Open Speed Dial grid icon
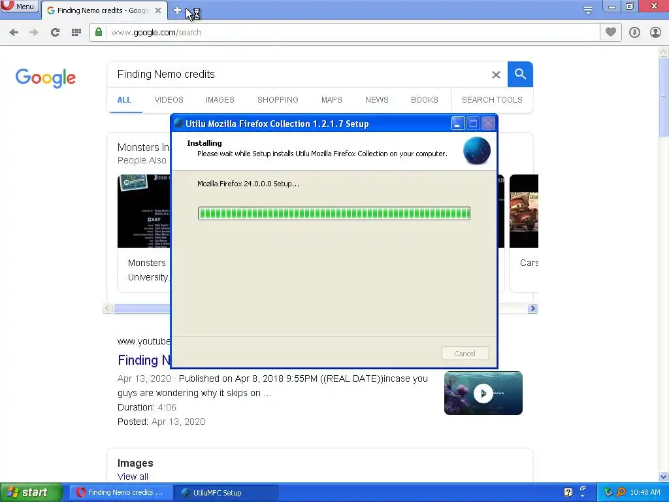 coord(76,33)
